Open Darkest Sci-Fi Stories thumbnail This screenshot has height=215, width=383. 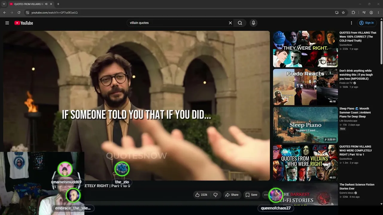[306, 194]
